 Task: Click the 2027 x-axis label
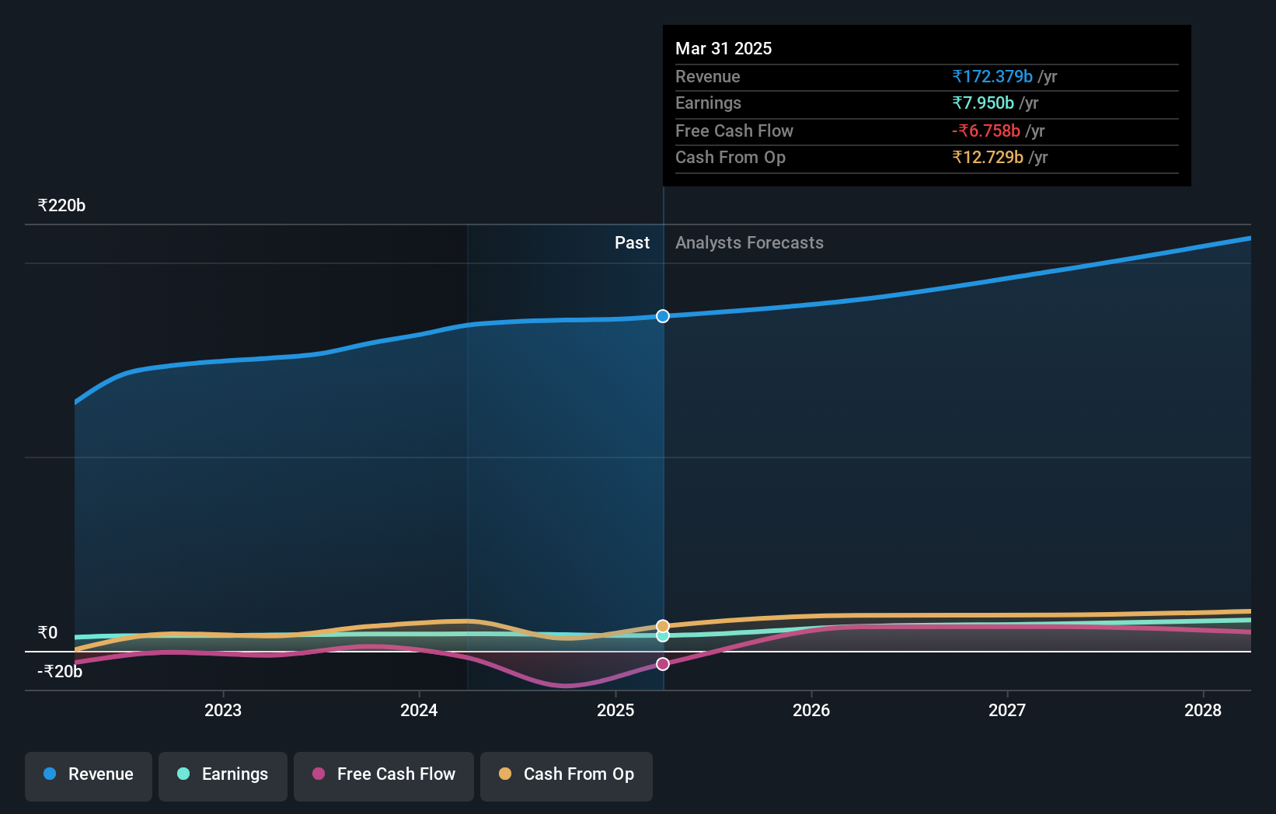coord(1007,710)
